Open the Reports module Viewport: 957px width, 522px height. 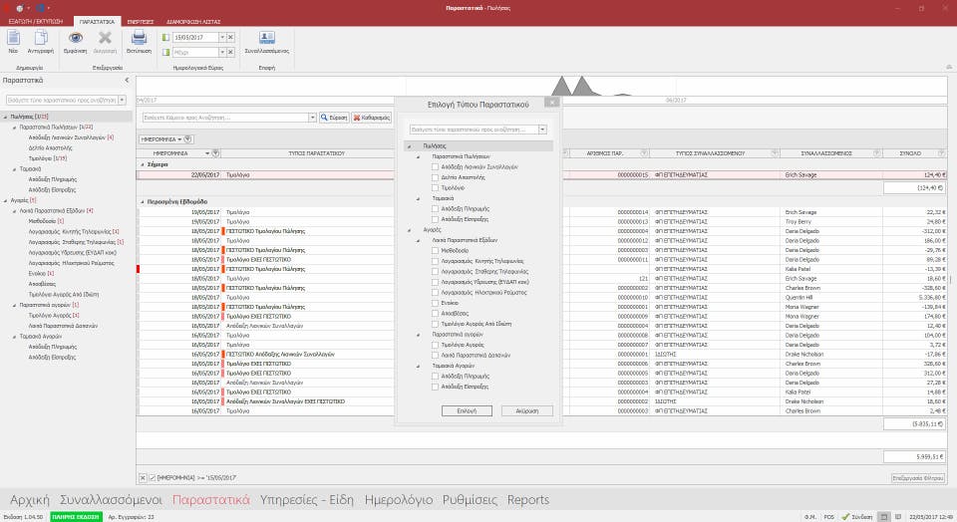528,499
